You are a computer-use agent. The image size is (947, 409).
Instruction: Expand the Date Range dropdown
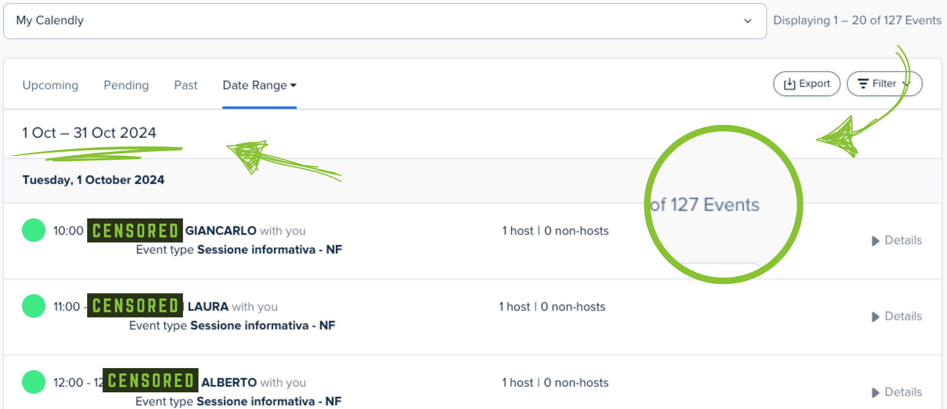[259, 85]
